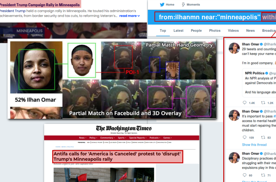Open Washington Times Special Reports menu

[138, 138]
